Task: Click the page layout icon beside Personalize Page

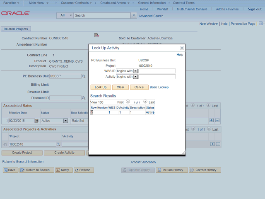Action: 260,24
